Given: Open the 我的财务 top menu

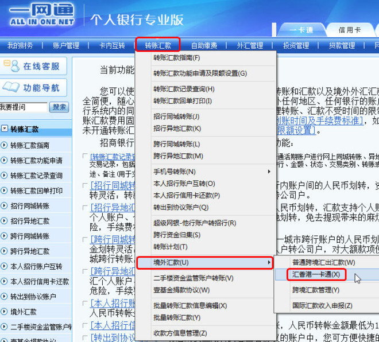Looking at the screenshot, I should 20,45.
